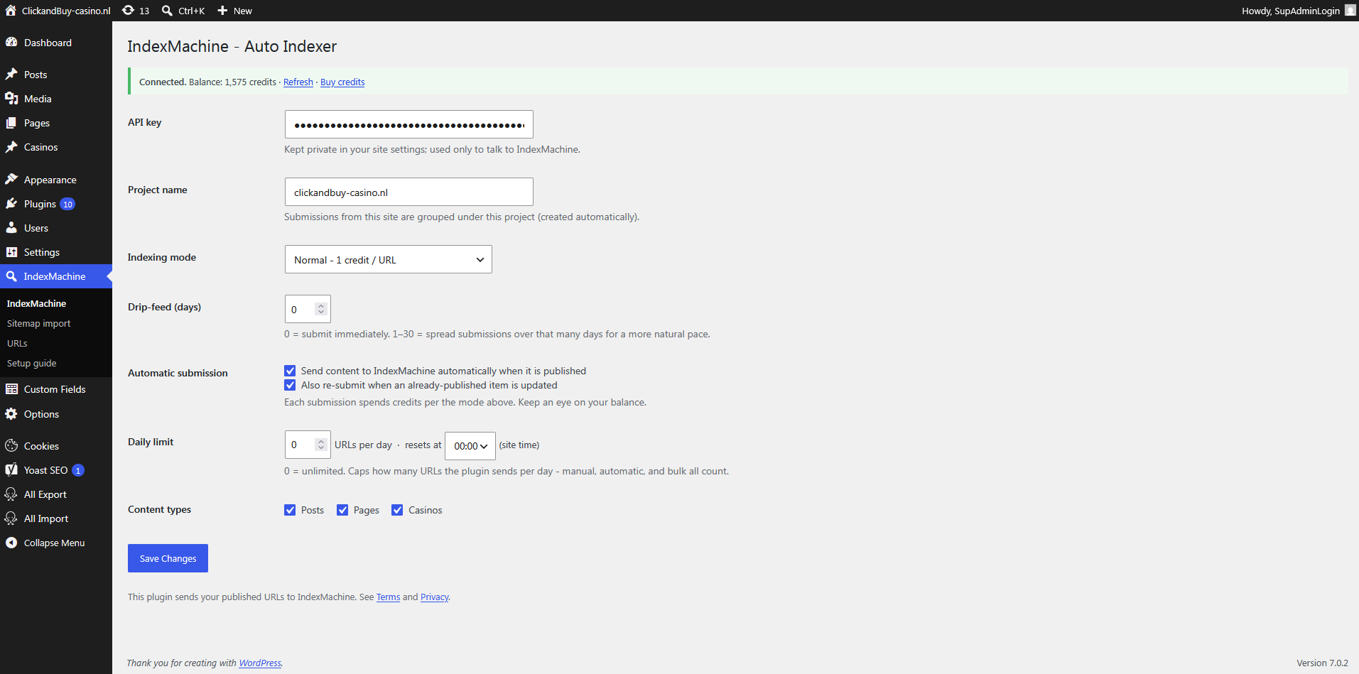Image resolution: width=1359 pixels, height=674 pixels.
Task: Open the Privacy link
Action: (434, 597)
